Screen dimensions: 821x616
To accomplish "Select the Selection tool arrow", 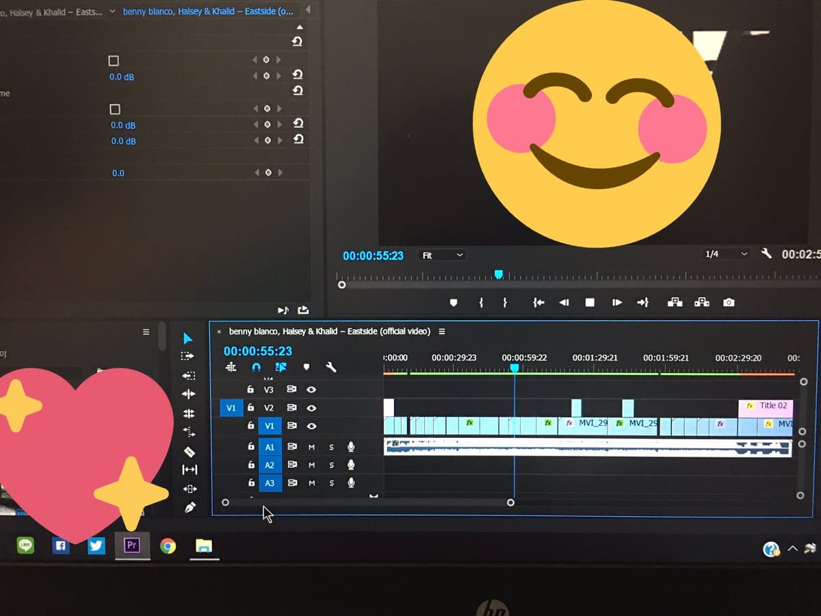I will [x=189, y=338].
